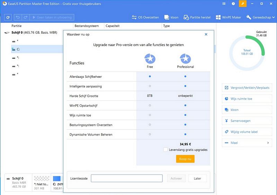The width and height of the screenshot is (277, 195).
Task: Open Partitie herstel
Action: [197, 17]
